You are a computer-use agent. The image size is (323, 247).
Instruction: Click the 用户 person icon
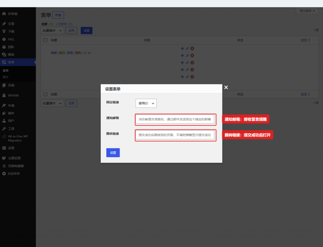tap(4, 121)
